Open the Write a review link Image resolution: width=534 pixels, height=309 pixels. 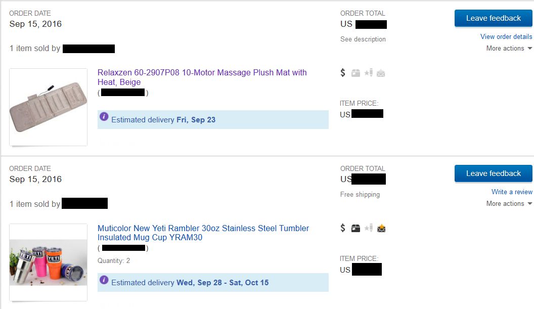(x=511, y=192)
